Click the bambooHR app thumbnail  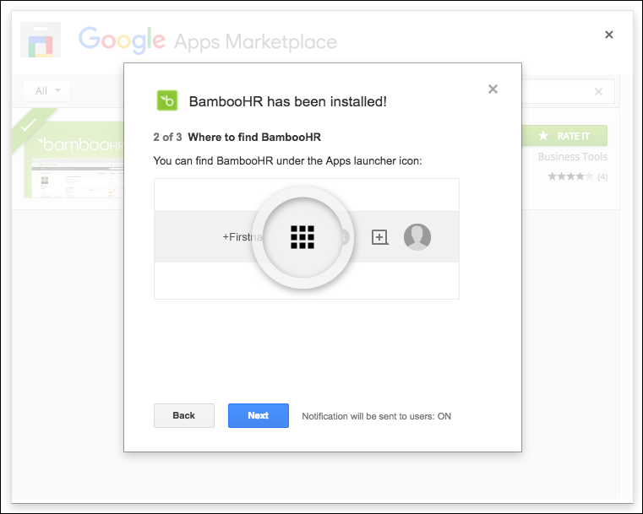(x=74, y=160)
